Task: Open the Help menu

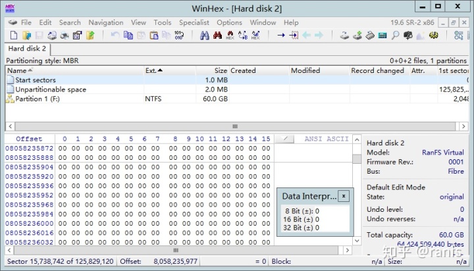Action: tap(291, 22)
